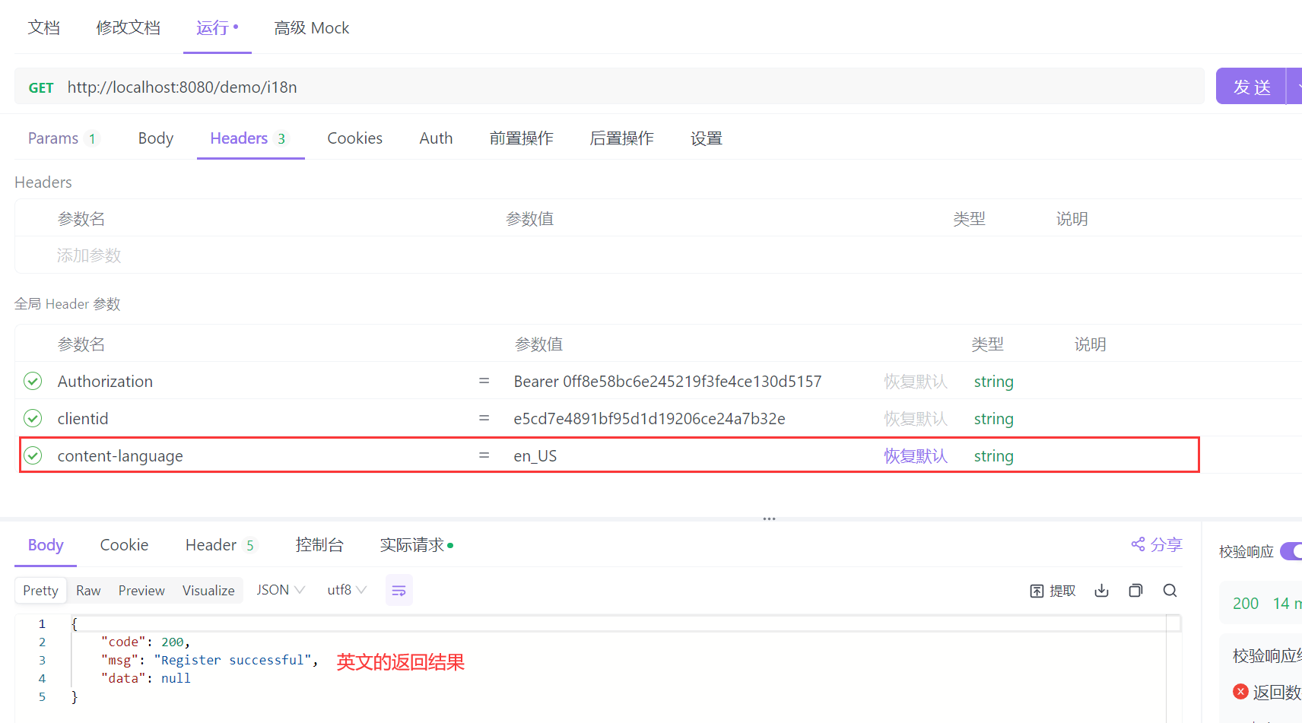Image resolution: width=1302 pixels, height=723 pixels.
Task: Open the utf8 encoding dropdown
Action: [x=347, y=590]
